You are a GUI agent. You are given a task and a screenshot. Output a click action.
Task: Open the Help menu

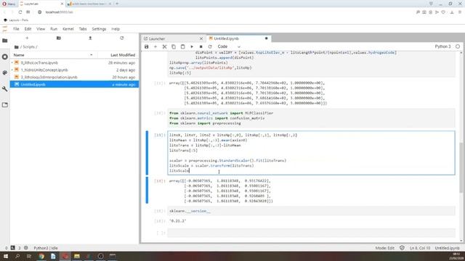tap(116, 29)
